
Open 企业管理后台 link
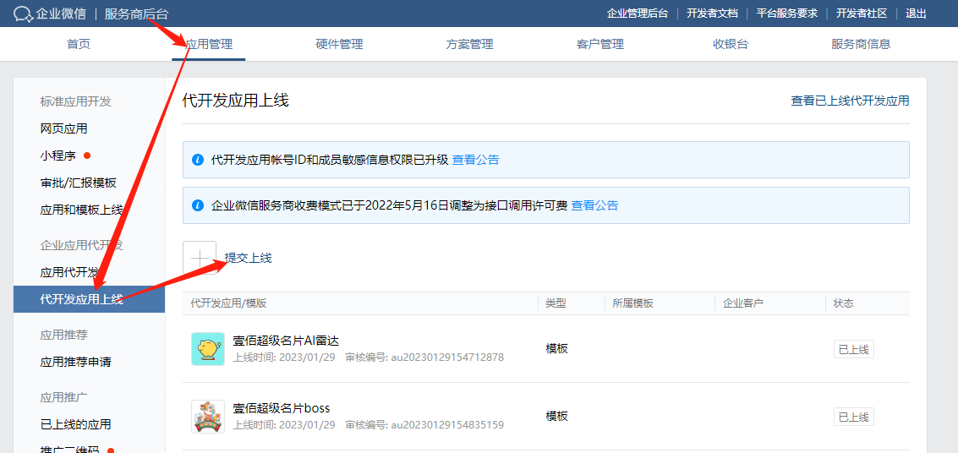point(638,14)
